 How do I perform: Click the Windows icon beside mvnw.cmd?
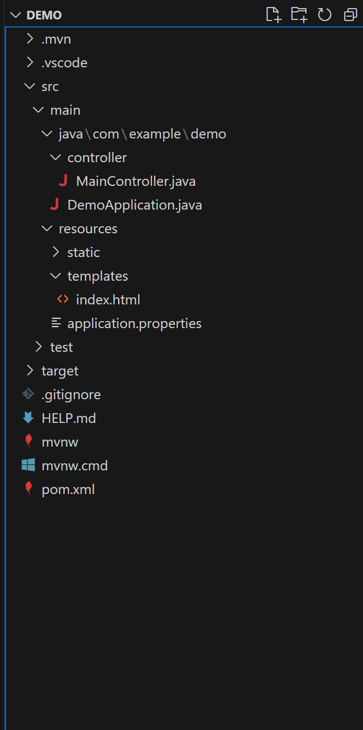tap(28, 465)
